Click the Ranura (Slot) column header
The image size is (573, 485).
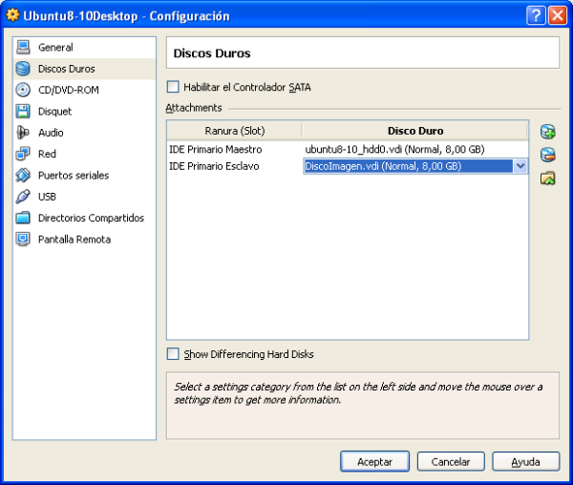[234, 131]
